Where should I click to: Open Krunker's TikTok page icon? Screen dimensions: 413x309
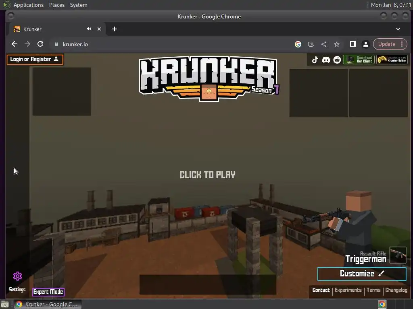point(315,60)
